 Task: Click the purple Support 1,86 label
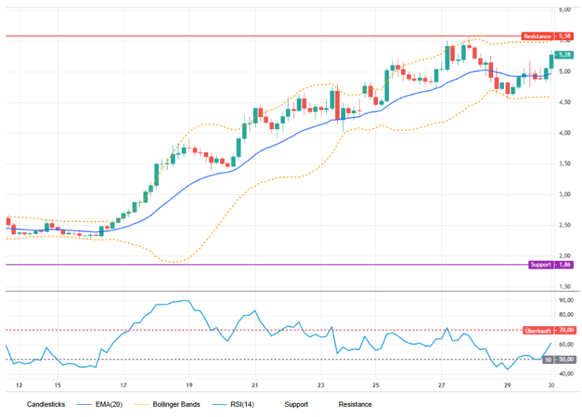(x=551, y=264)
